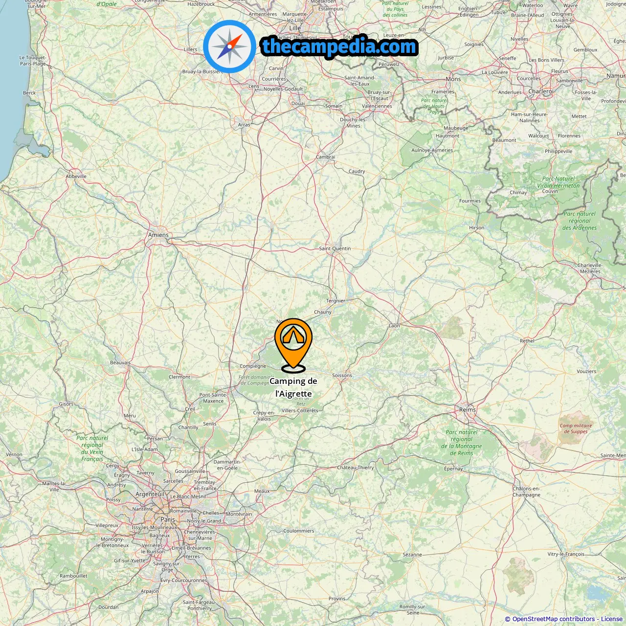Open the thecampedia.com logo text
This screenshot has width=626, height=626.
tap(339, 47)
